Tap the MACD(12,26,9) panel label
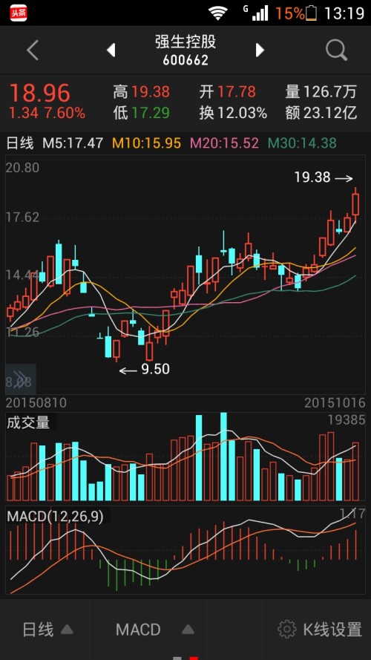 coord(55,516)
